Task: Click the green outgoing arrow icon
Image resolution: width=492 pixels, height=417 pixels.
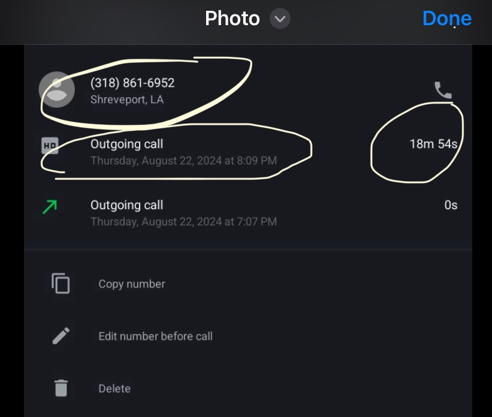Action: point(50,207)
